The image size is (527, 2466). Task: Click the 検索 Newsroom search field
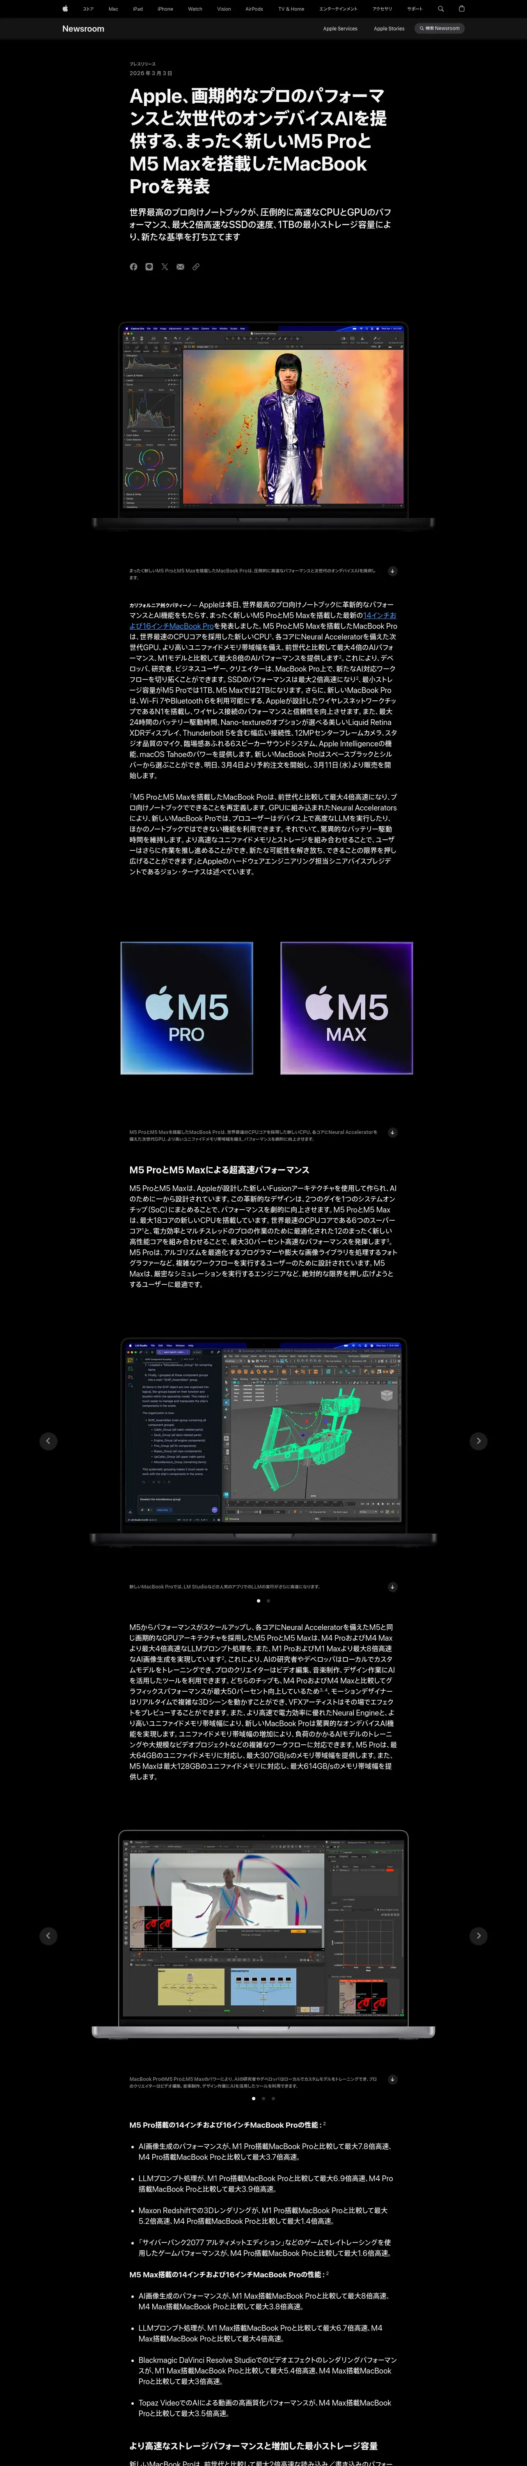(x=440, y=29)
